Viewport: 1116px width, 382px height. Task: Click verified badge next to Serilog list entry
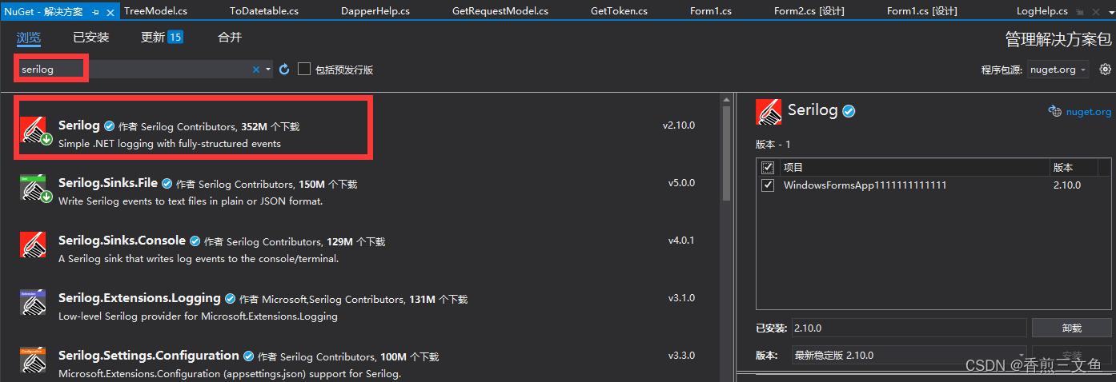point(110,126)
